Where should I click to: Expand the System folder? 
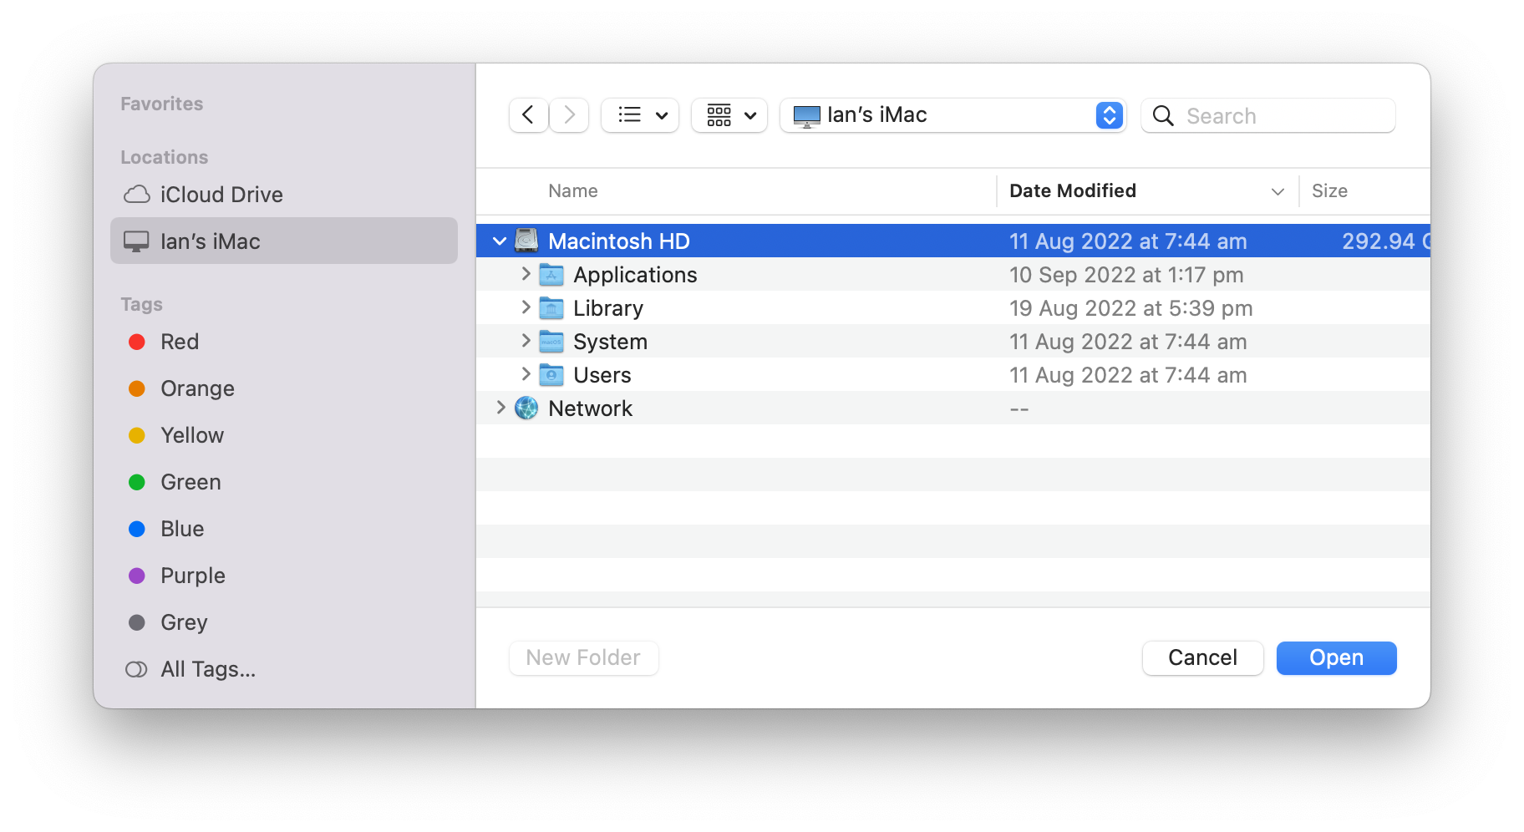(526, 341)
